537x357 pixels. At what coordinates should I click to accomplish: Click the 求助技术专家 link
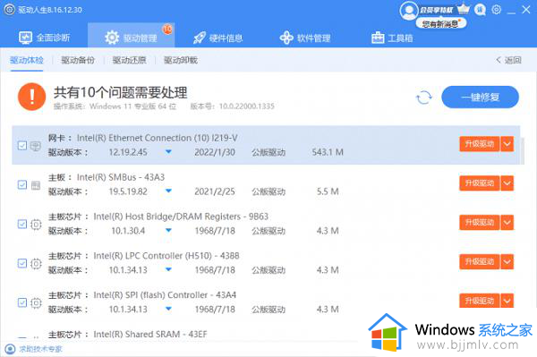tap(41, 349)
